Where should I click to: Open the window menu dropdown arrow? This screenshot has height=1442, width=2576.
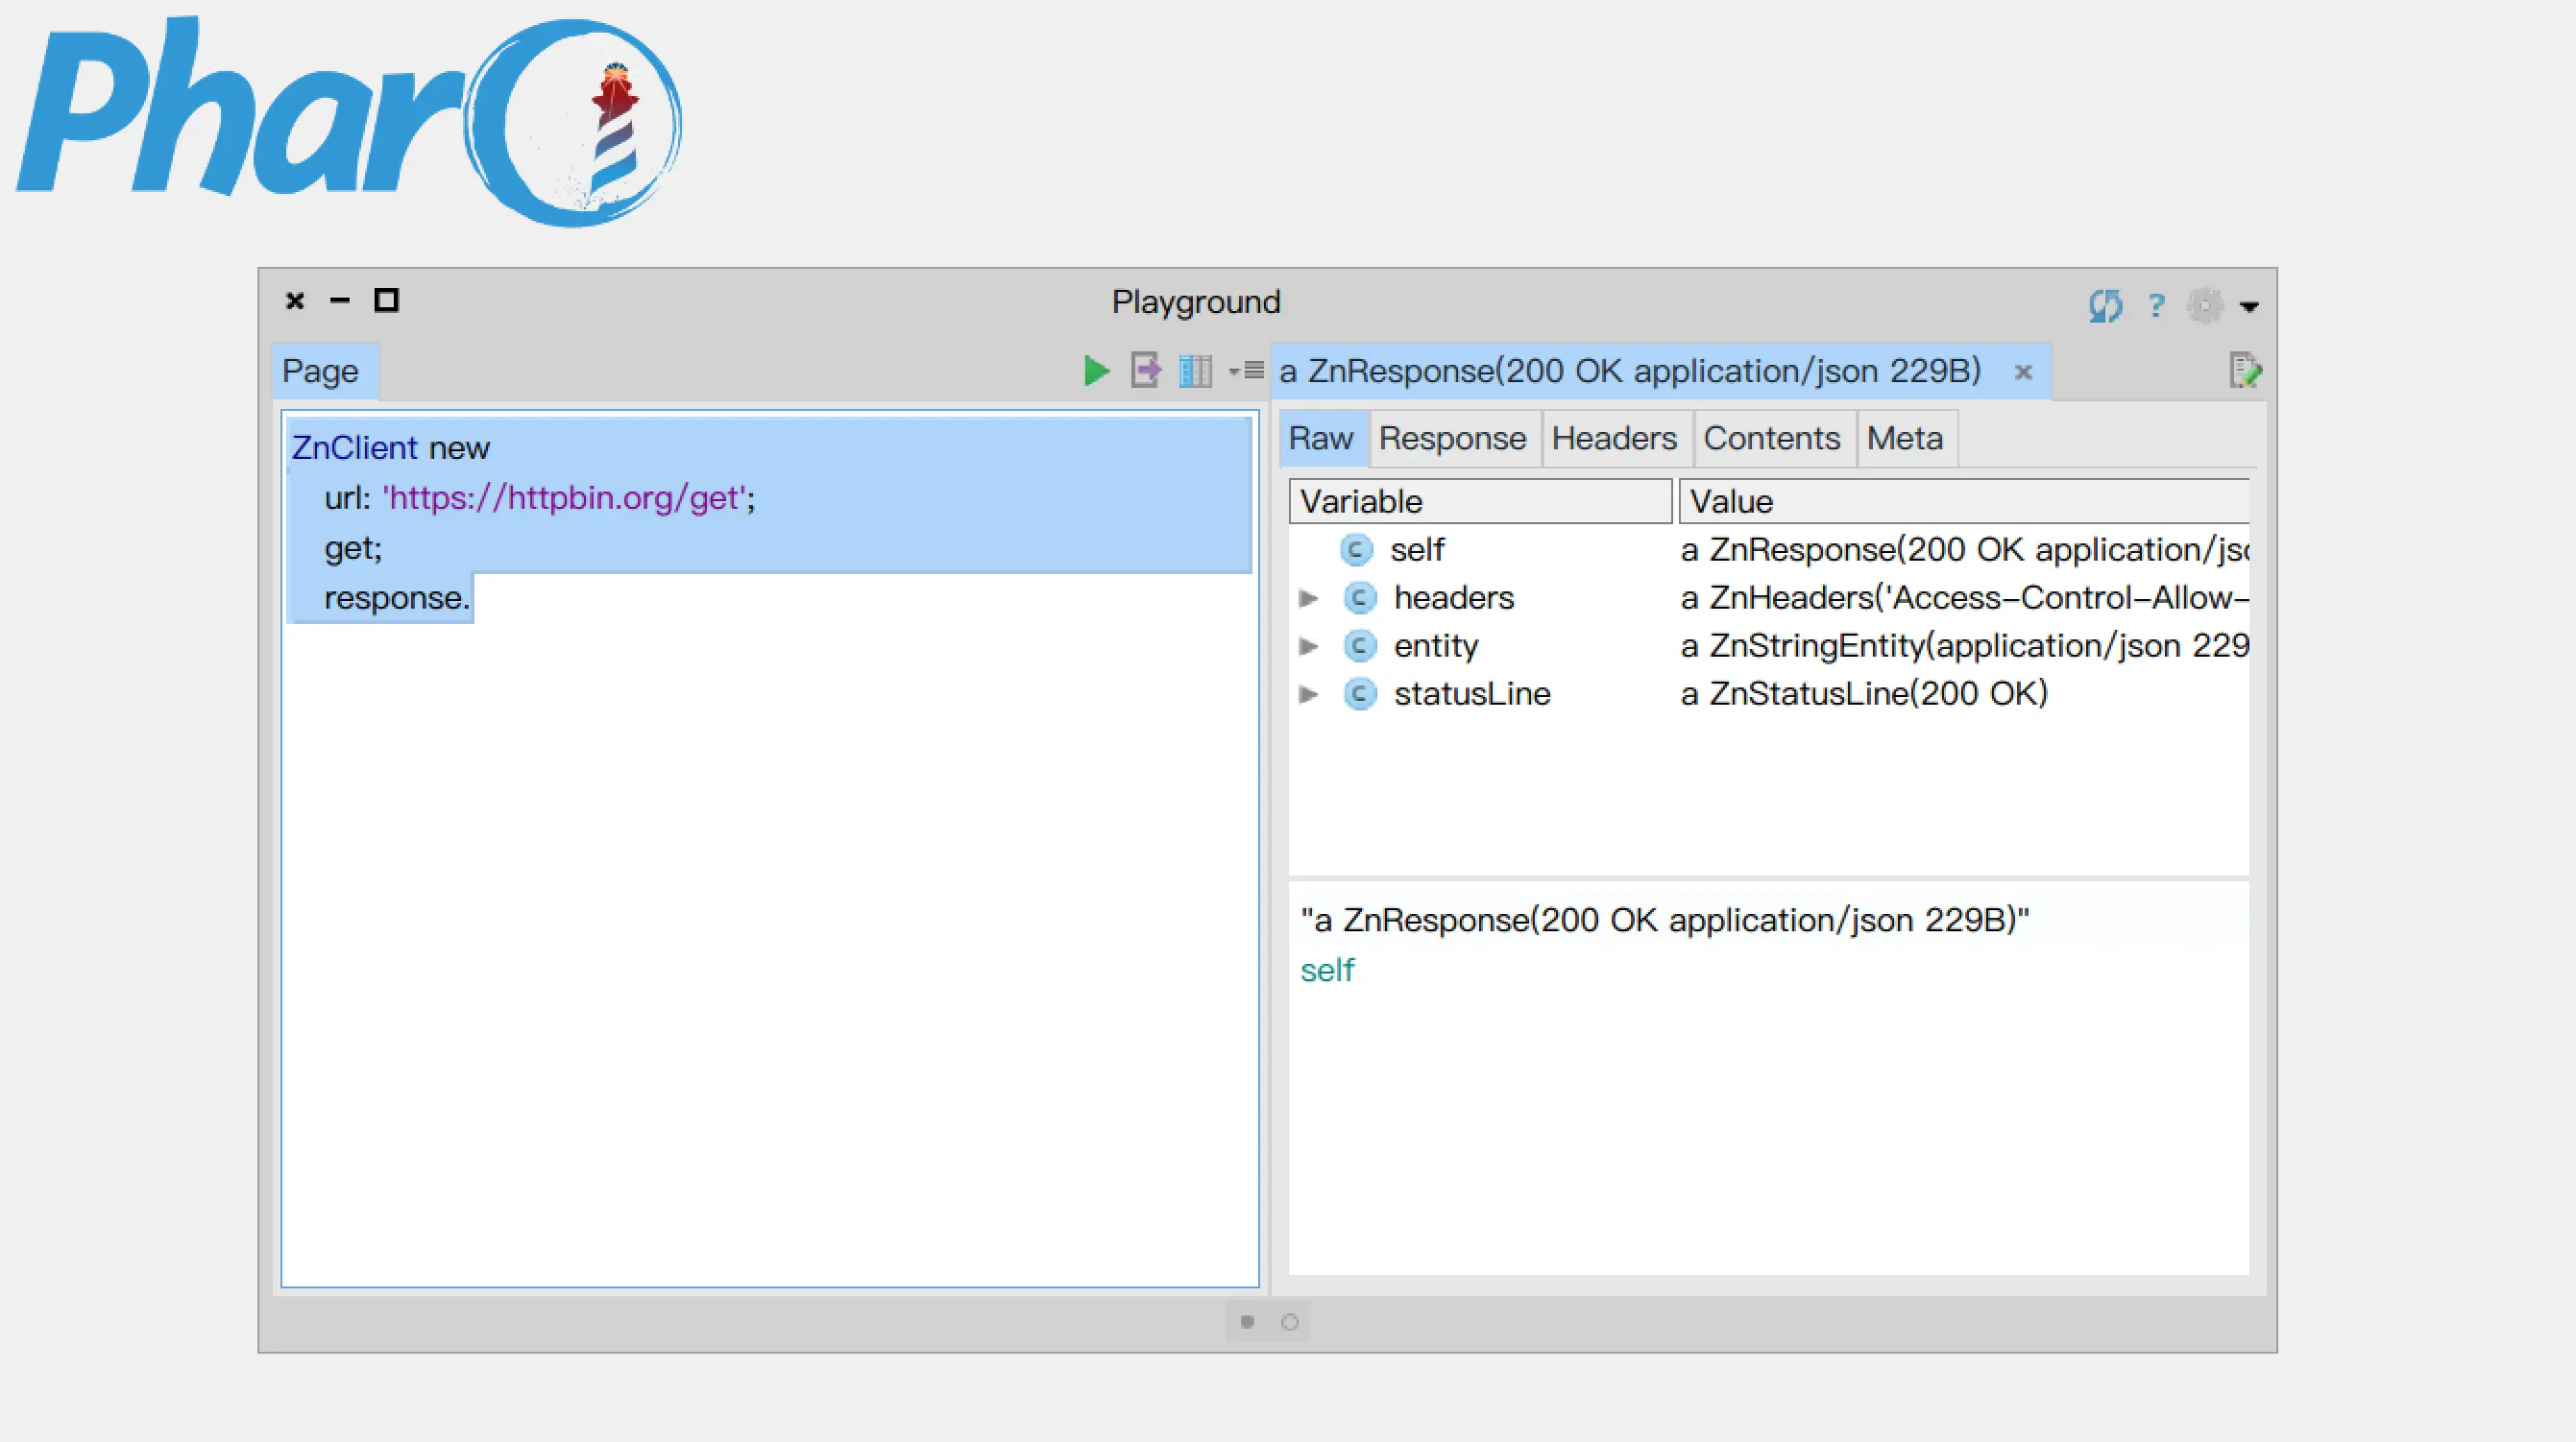pyautogui.click(x=2249, y=307)
